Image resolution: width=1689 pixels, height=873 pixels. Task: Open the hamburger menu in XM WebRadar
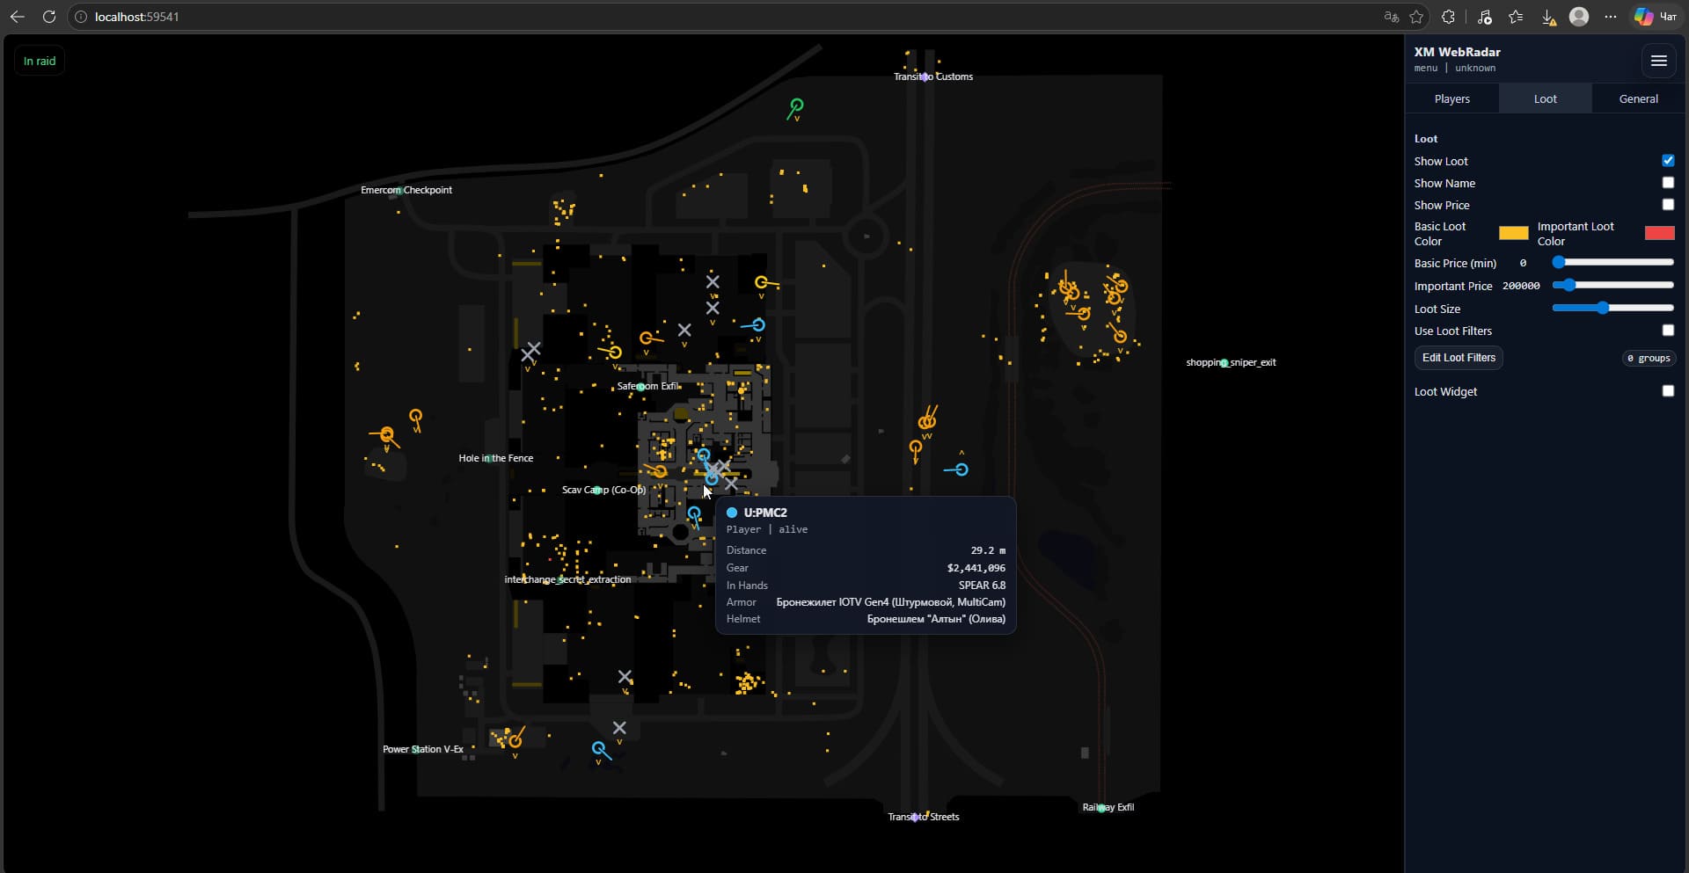tap(1658, 61)
